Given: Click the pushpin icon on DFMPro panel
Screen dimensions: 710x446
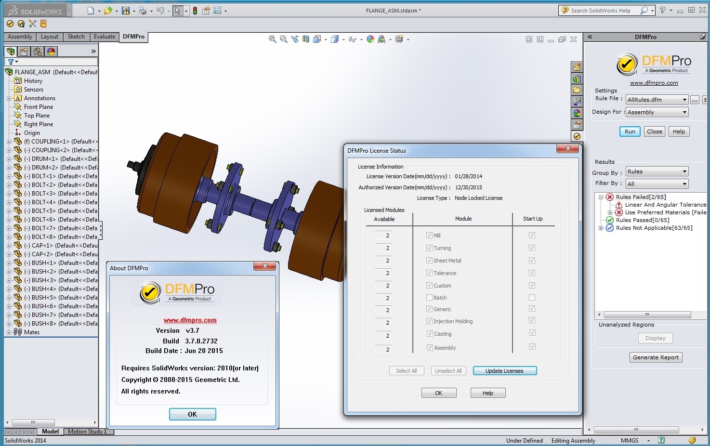Looking at the screenshot, I should [703, 37].
